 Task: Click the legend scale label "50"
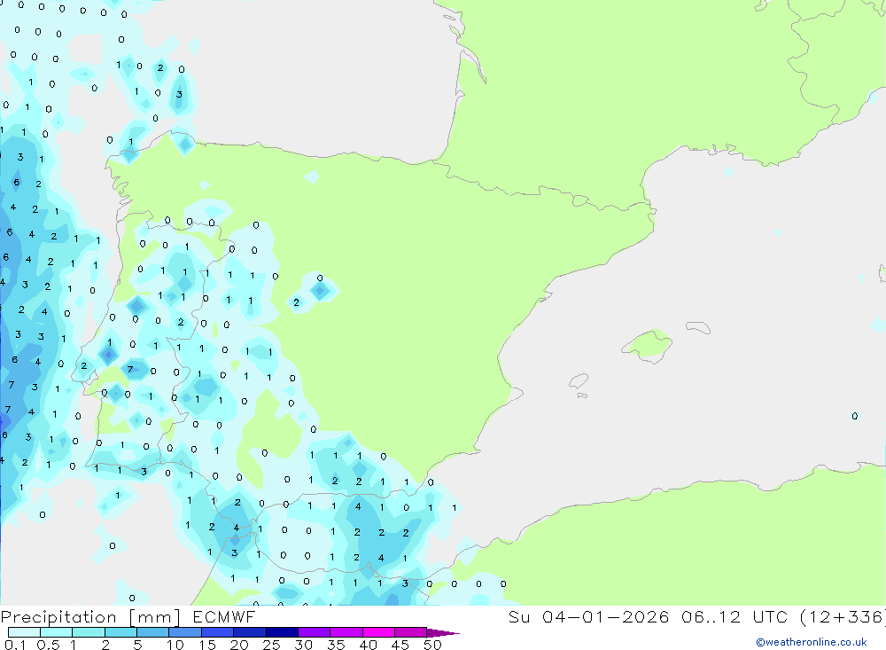pyautogui.click(x=432, y=645)
